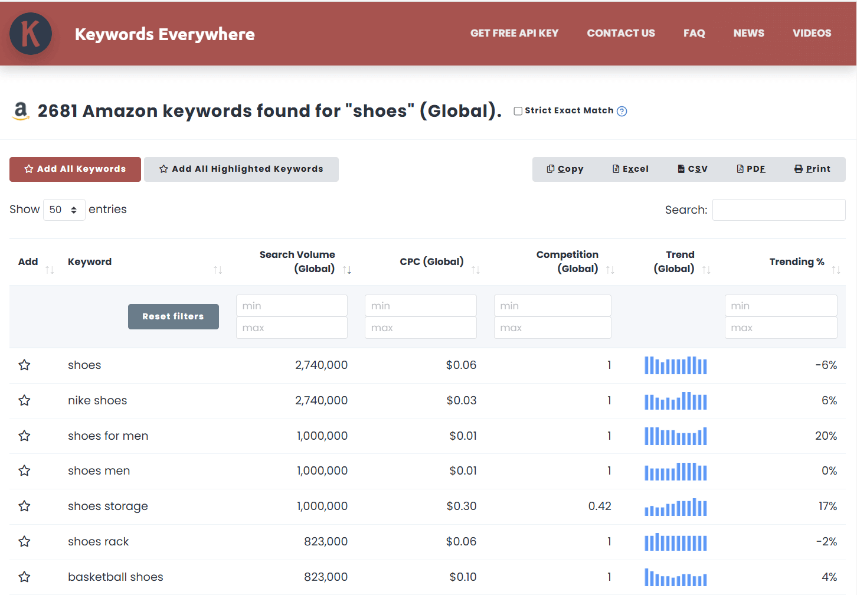Open the Strict Exact Match help icon
The width and height of the screenshot is (857, 595).
click(622, 111)
